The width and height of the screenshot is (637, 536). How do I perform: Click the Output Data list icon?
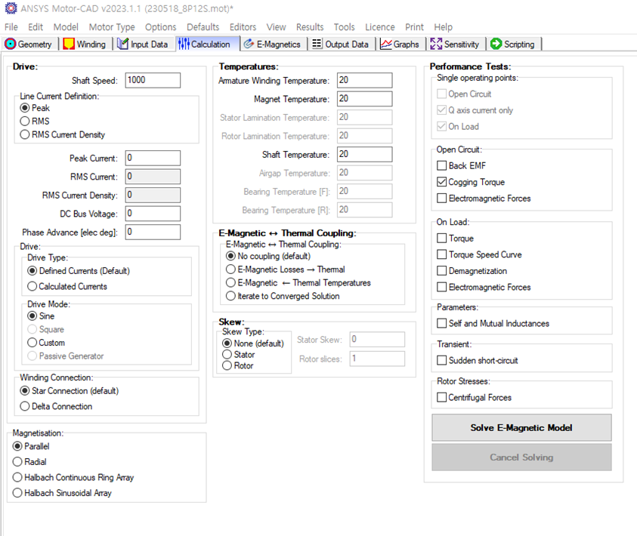[317, 44]
